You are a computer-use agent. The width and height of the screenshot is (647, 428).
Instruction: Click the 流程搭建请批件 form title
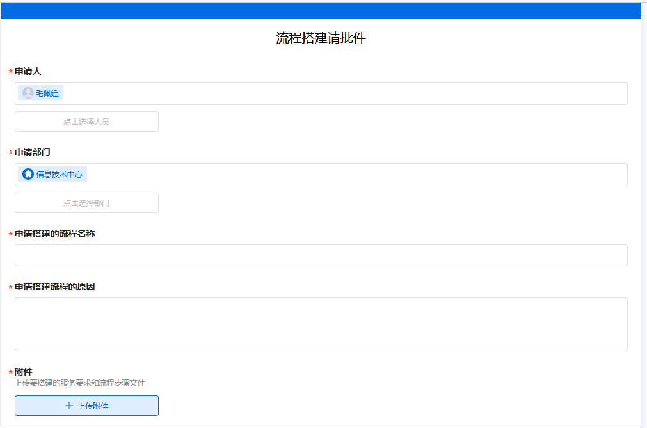(x=321, y=38)
